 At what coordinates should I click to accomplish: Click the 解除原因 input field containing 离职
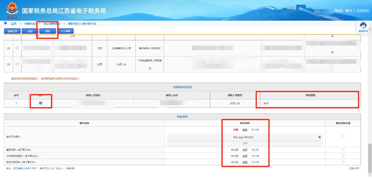click(x=310, y=103)
